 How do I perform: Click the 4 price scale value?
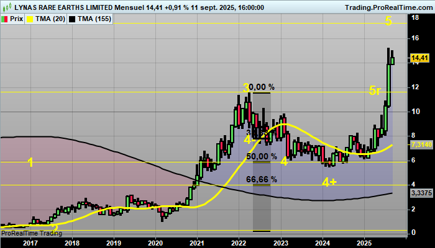(413, 184)
